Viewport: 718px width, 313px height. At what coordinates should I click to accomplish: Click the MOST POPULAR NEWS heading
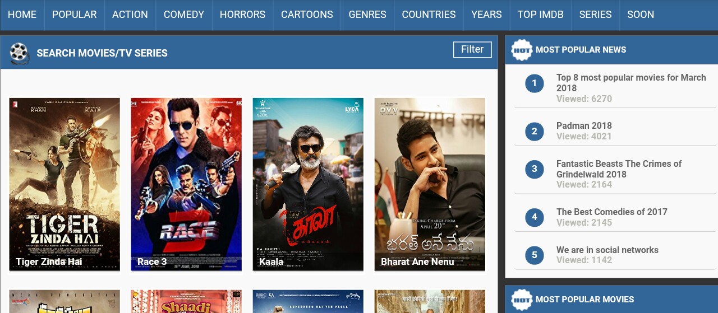pyautogui.click(x=581, y=50)
